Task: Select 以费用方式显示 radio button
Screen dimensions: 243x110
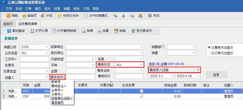Action: click(x=209, y=48)
